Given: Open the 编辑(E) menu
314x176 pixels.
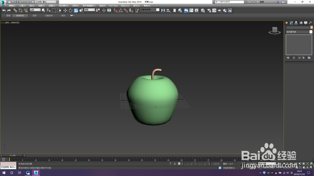Looking at the screenshot, I should pyautogui.click(x=12, y=6).
